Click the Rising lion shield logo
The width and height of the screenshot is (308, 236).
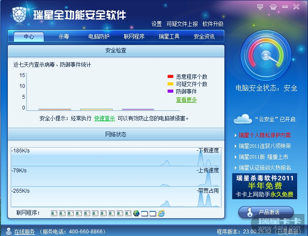pyautogui.click(x=19, y=14)
